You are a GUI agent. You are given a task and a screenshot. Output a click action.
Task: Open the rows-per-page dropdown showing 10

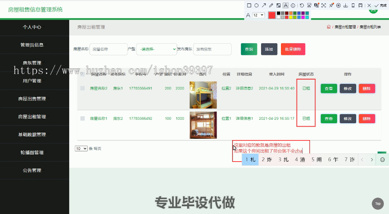pos(81,148)
